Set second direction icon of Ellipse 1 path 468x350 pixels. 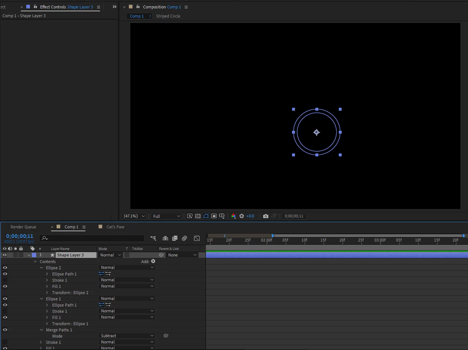click(x=108, y=304)
